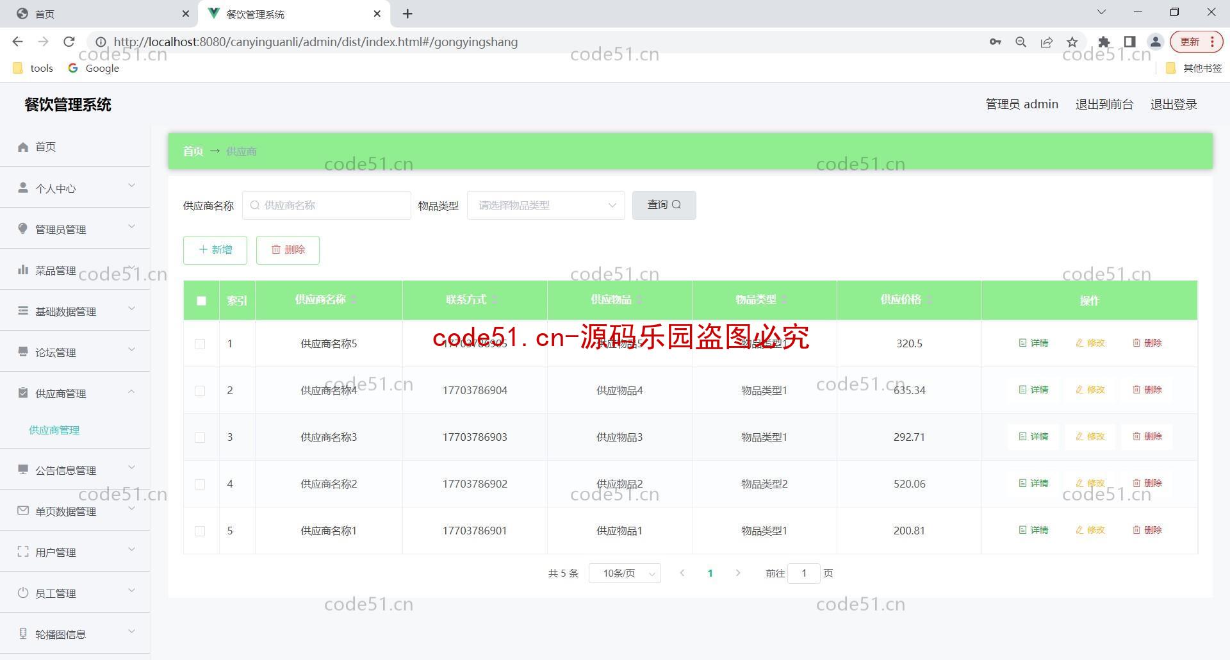The height and width of the screenshot is (660, 1230).
Task: Bookmark this page with star icon
Action: 1072,42
